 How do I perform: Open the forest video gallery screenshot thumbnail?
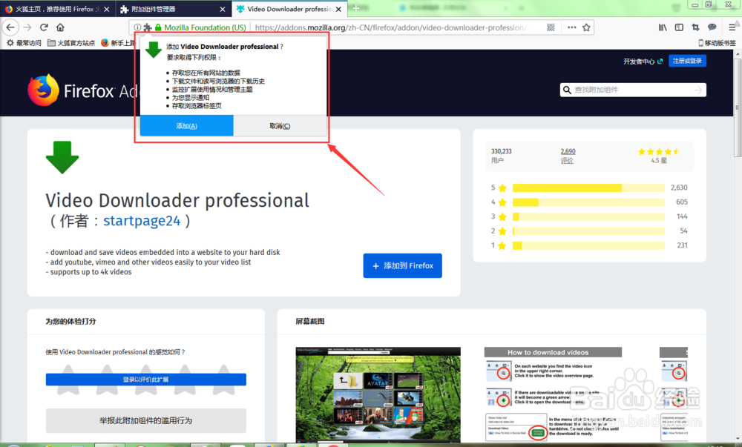point(378,394)
